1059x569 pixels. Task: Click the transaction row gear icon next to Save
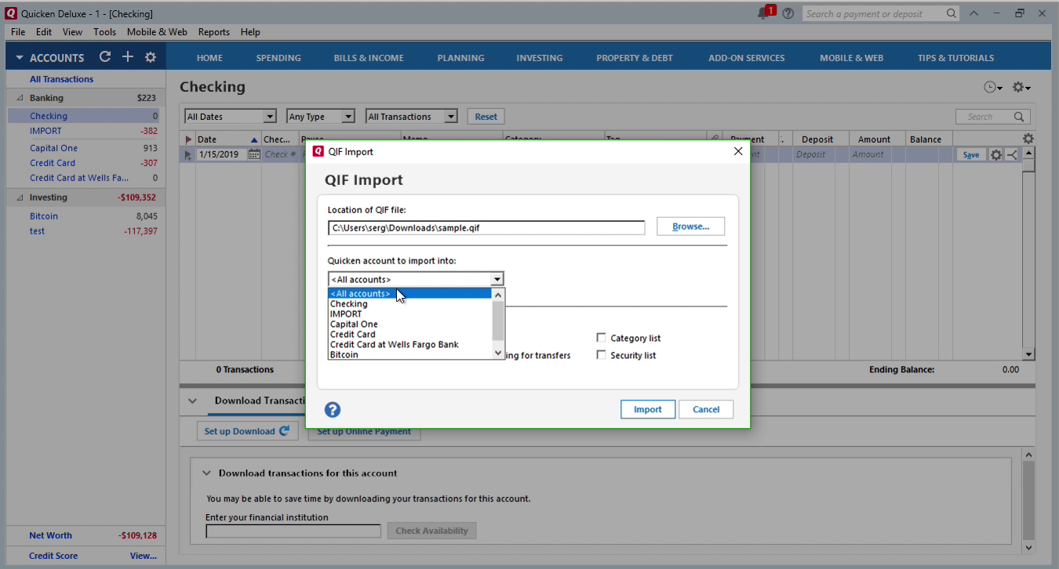point(996,154)
